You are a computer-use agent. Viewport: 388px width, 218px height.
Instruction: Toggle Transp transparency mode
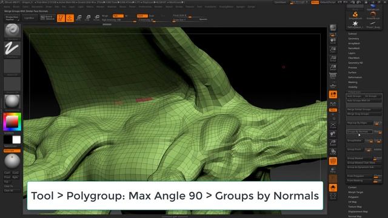[333, 170]
